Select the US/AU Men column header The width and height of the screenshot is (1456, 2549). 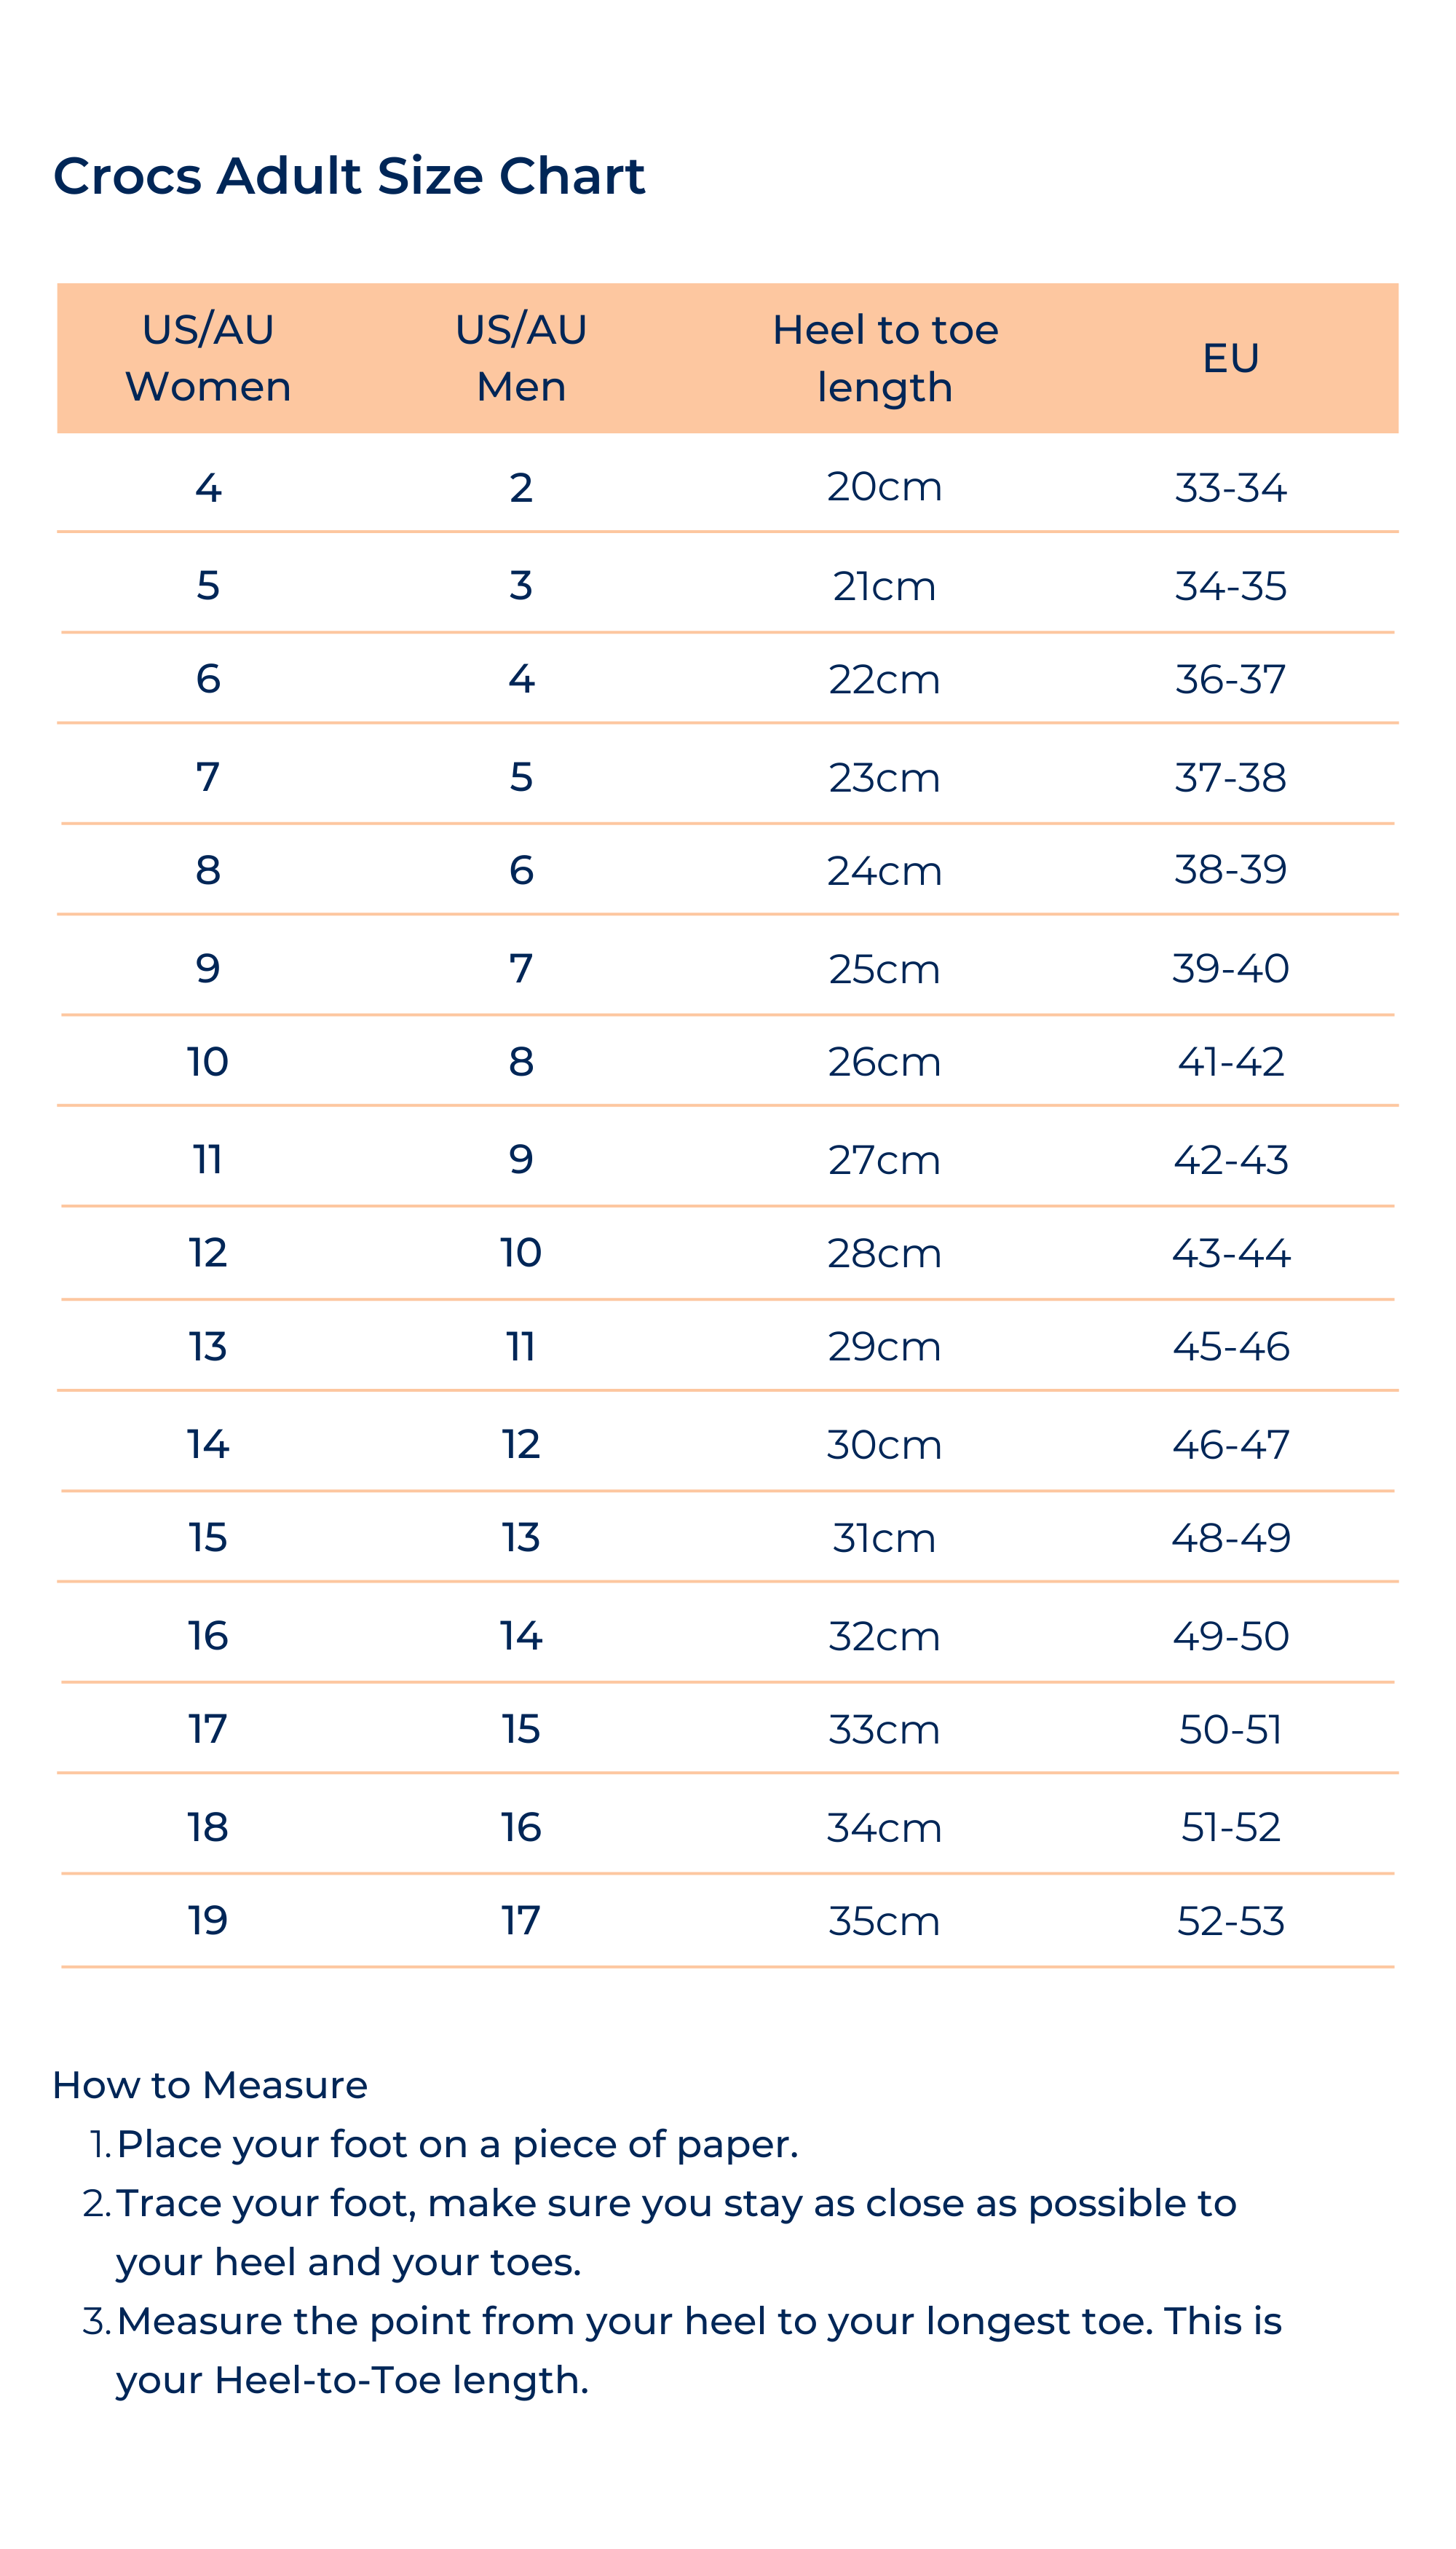[x=521, y=358]
